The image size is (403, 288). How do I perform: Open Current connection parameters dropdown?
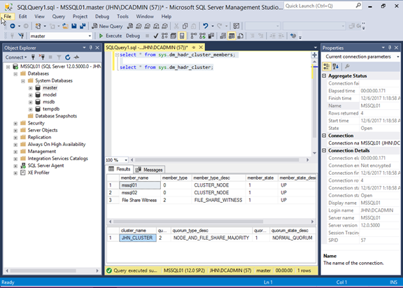[397, 57]
